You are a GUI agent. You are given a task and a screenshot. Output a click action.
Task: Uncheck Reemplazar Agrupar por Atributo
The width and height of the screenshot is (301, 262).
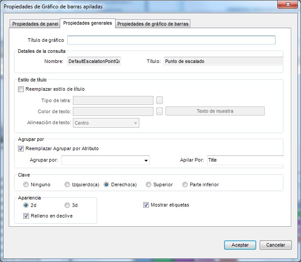coord(21,148)
